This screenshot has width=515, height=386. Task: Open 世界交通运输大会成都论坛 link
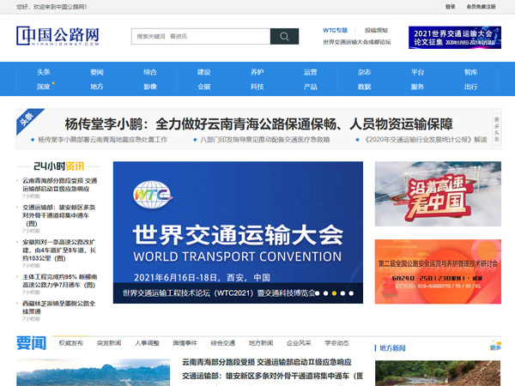coord(357,42)
